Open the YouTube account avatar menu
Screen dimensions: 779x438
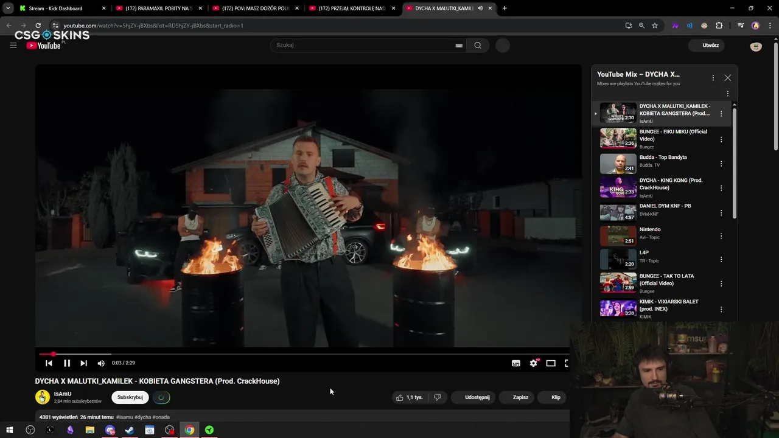pyautogui.click(x=756, y=46)
